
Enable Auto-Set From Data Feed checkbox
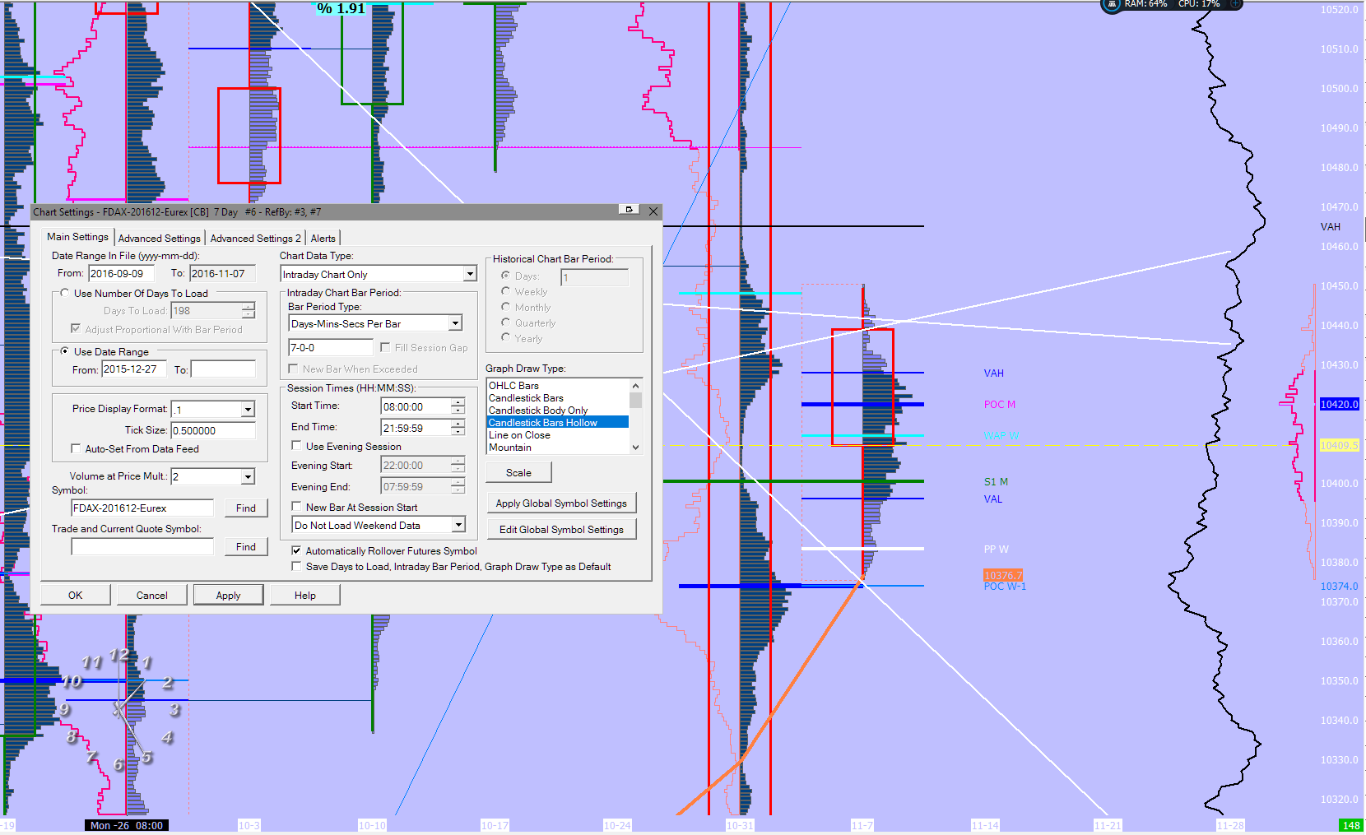tap(76, 449)
